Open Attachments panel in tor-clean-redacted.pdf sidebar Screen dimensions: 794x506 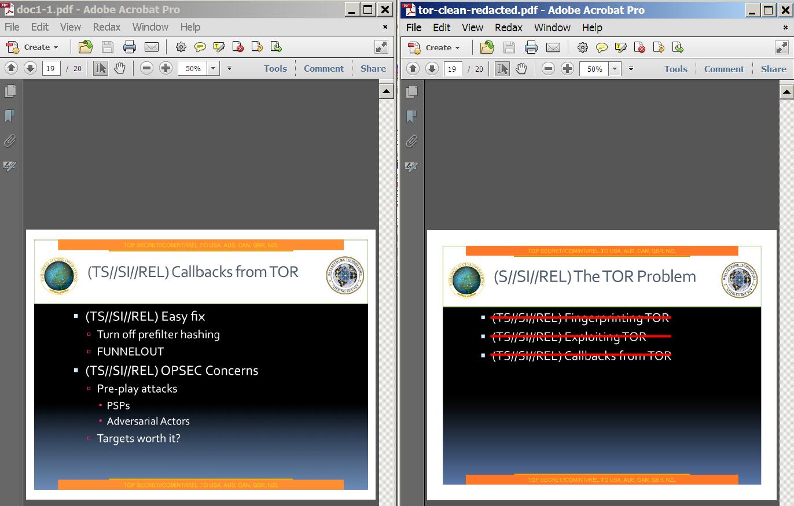(411, 141)
